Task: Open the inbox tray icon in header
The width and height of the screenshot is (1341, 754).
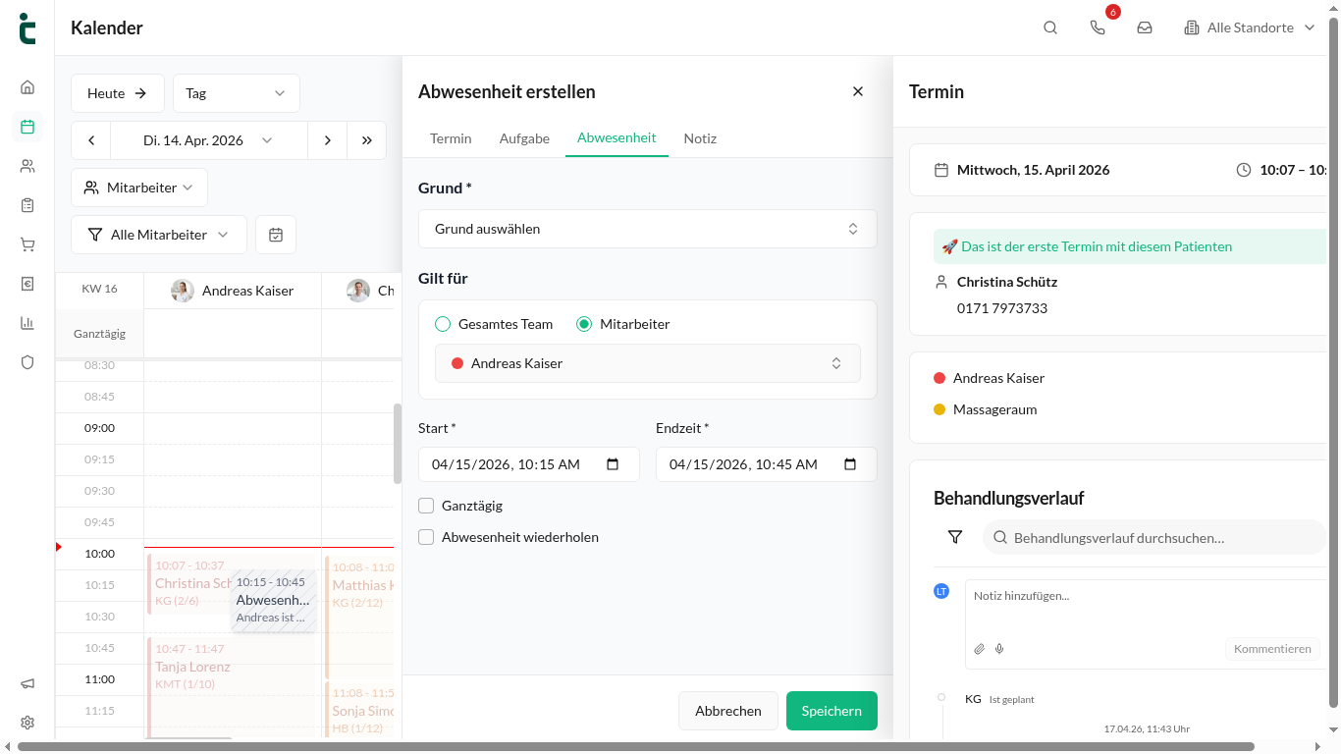Action: pyautogui.click(x=1145, y=27)
